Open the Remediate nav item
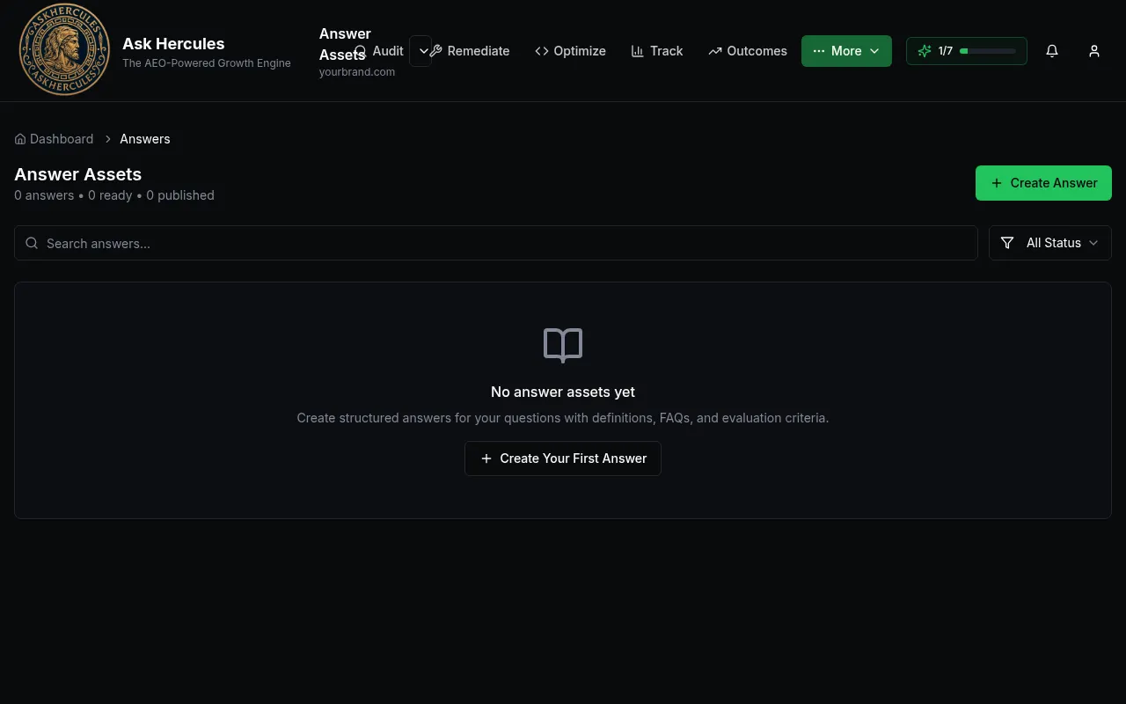 470,51
